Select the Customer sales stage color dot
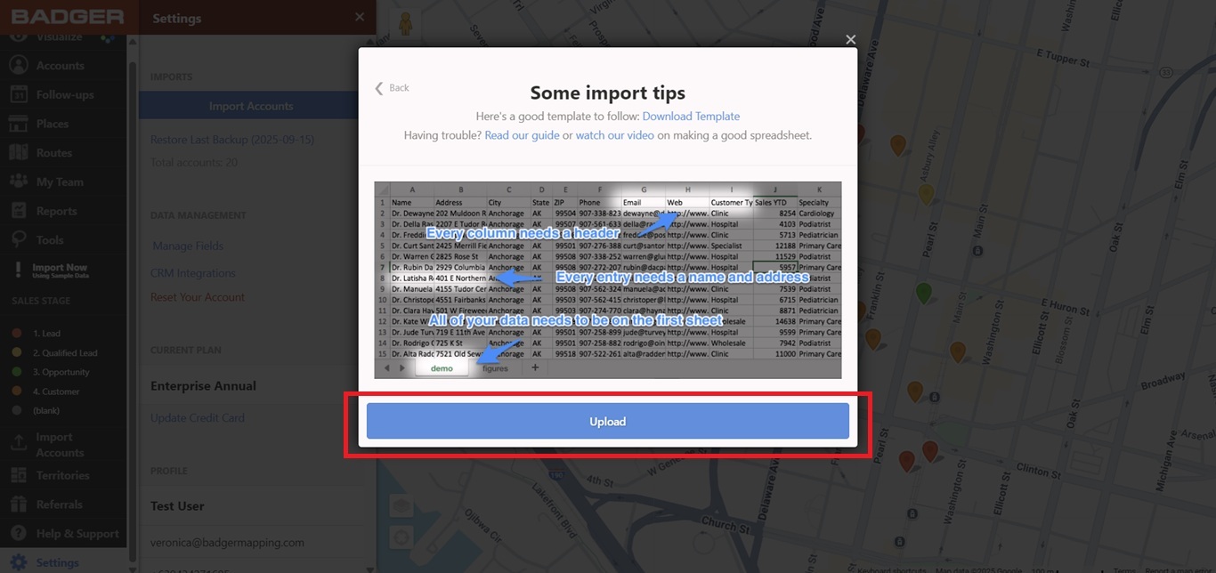 (x=16, y=391)
